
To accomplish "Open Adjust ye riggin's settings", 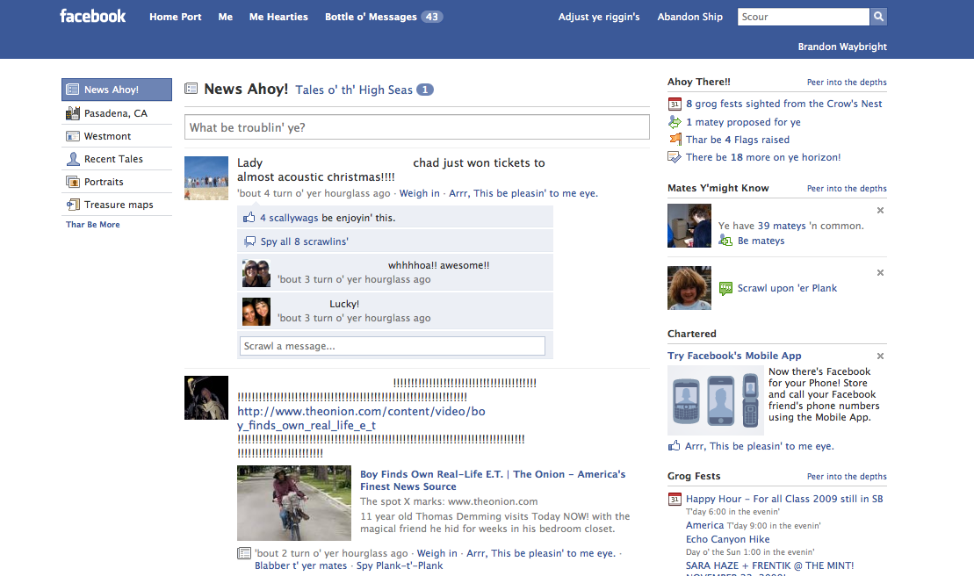I will tap(599, 17).
